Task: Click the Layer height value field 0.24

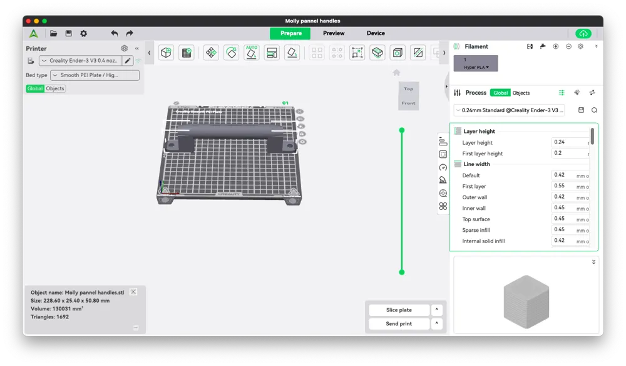Action: pos(570,142)
